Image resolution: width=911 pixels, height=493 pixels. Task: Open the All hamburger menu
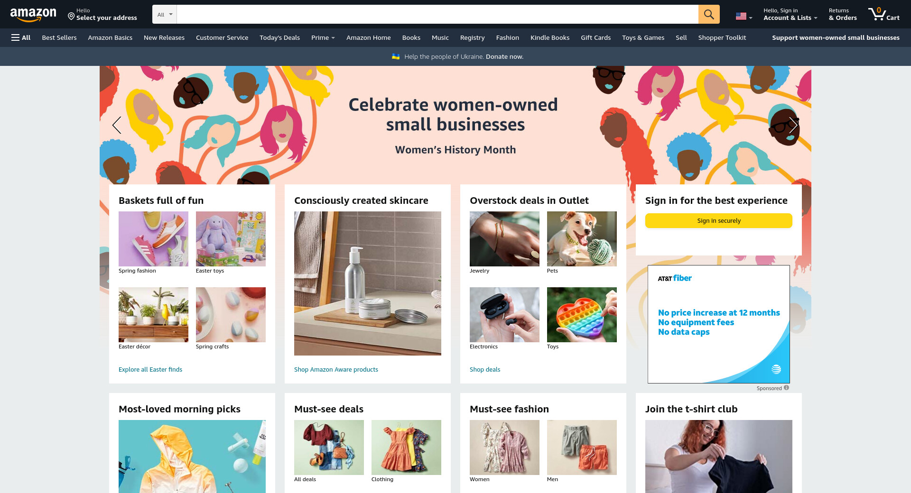21,37
